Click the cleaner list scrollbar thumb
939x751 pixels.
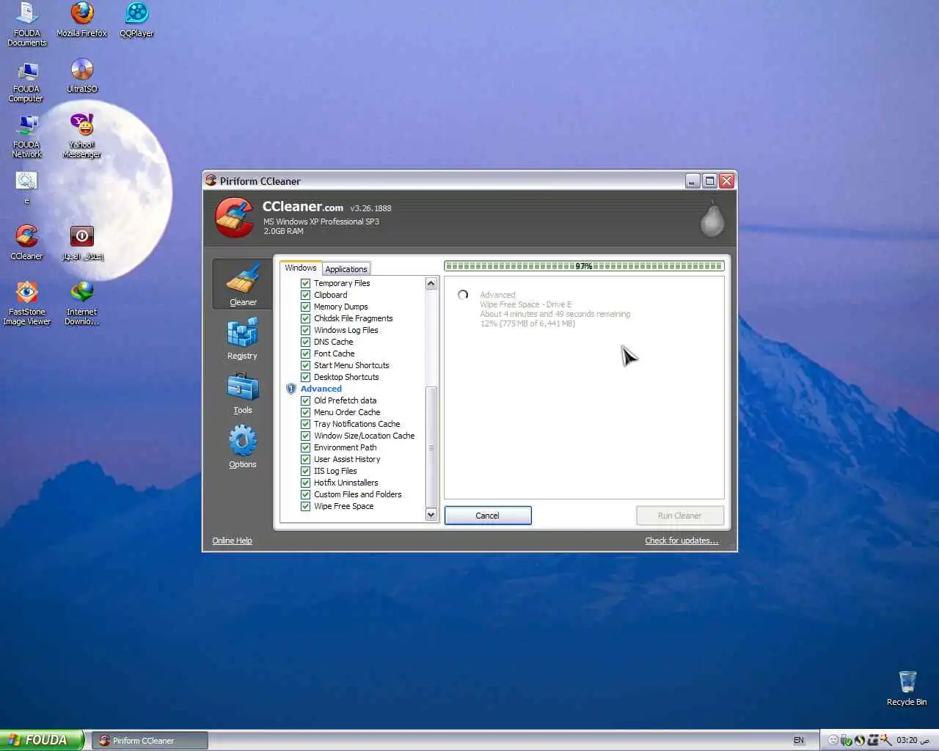coord(431,447)
